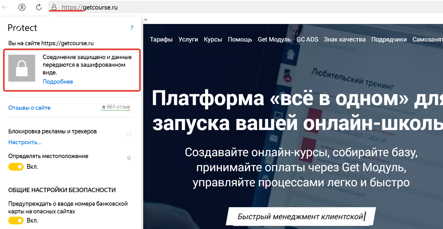This screenshot has width=443, height=229.
Task: Click the lock icon in address bar
Action: coord(54,7)
